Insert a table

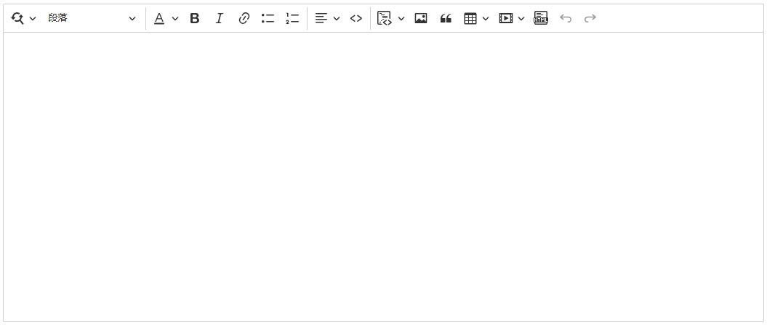point(470,19)
